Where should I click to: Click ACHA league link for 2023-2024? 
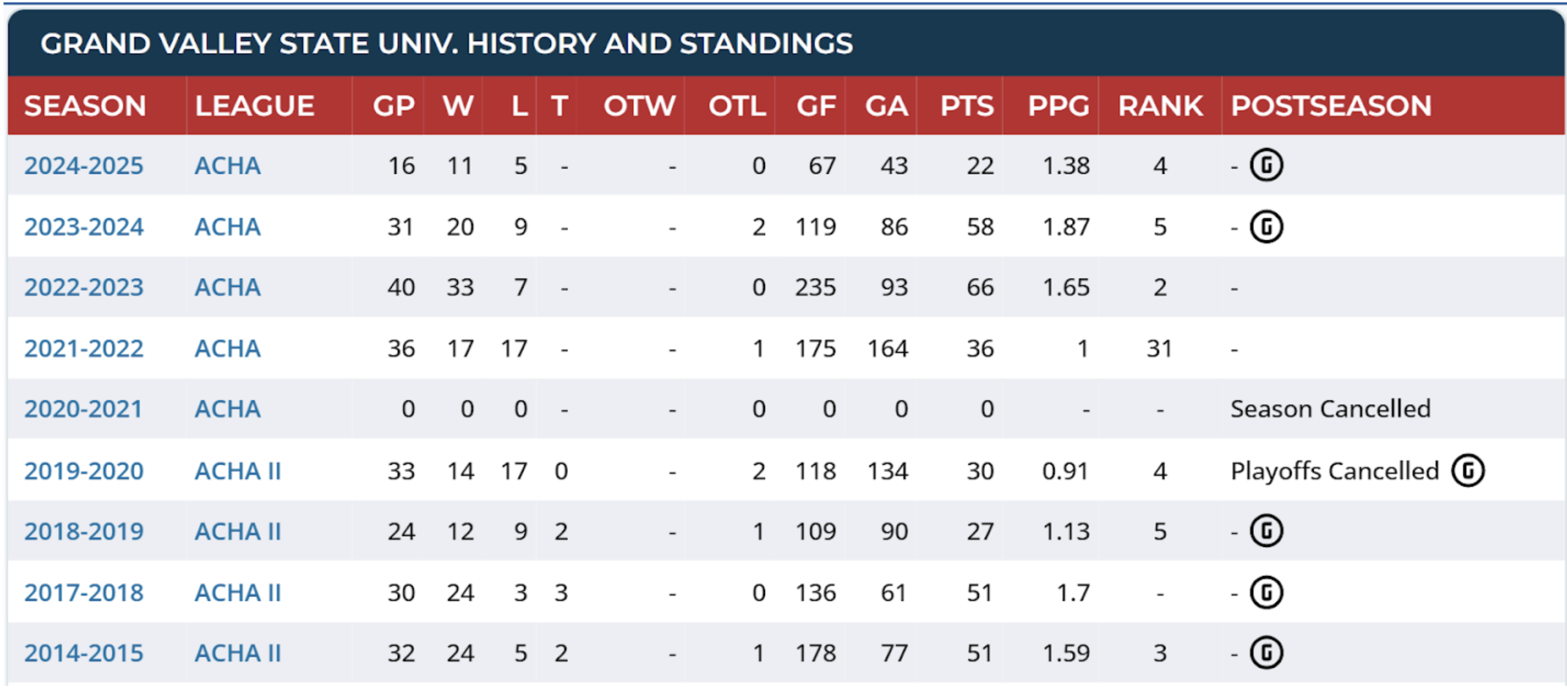click(x=228, y=227)
